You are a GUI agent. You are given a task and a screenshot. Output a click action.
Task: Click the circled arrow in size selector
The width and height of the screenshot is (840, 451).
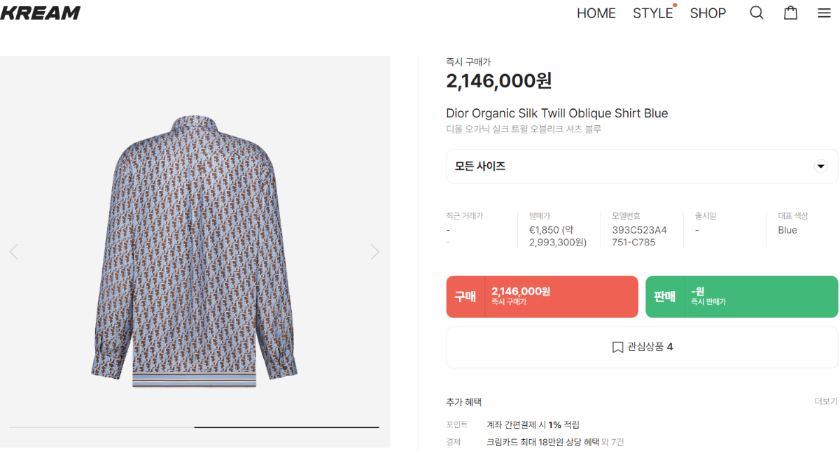[x=820, y=166]
